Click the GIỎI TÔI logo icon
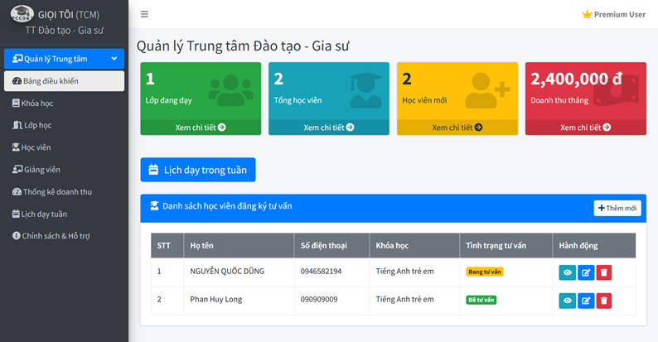 22,14
